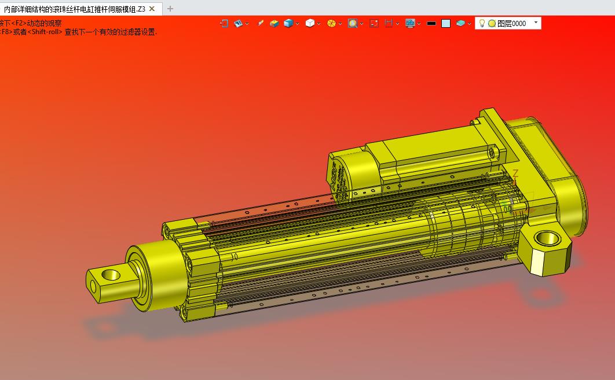The height and width of the screenshot is (380, 615).
Task: Open dropdown beside the orange segmented-circle icon
Action: (x=340, y=24)
